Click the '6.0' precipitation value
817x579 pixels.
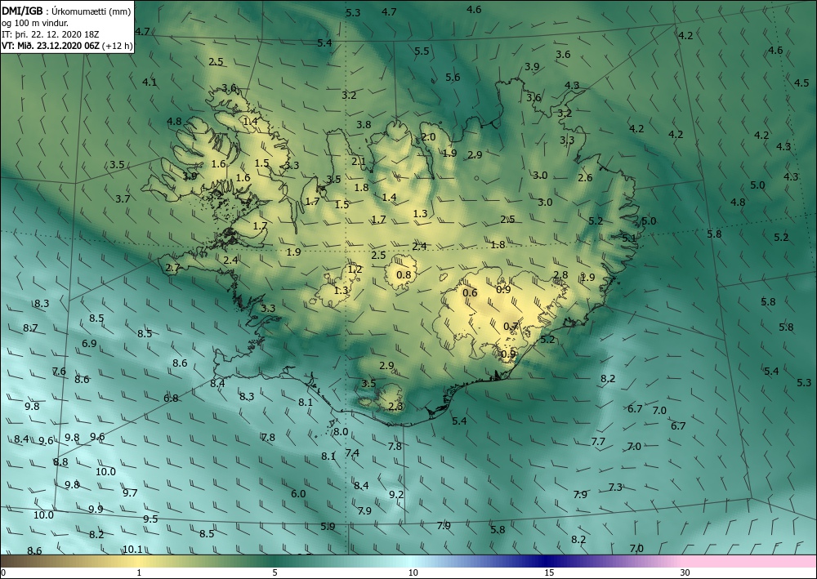coord(298,493)
